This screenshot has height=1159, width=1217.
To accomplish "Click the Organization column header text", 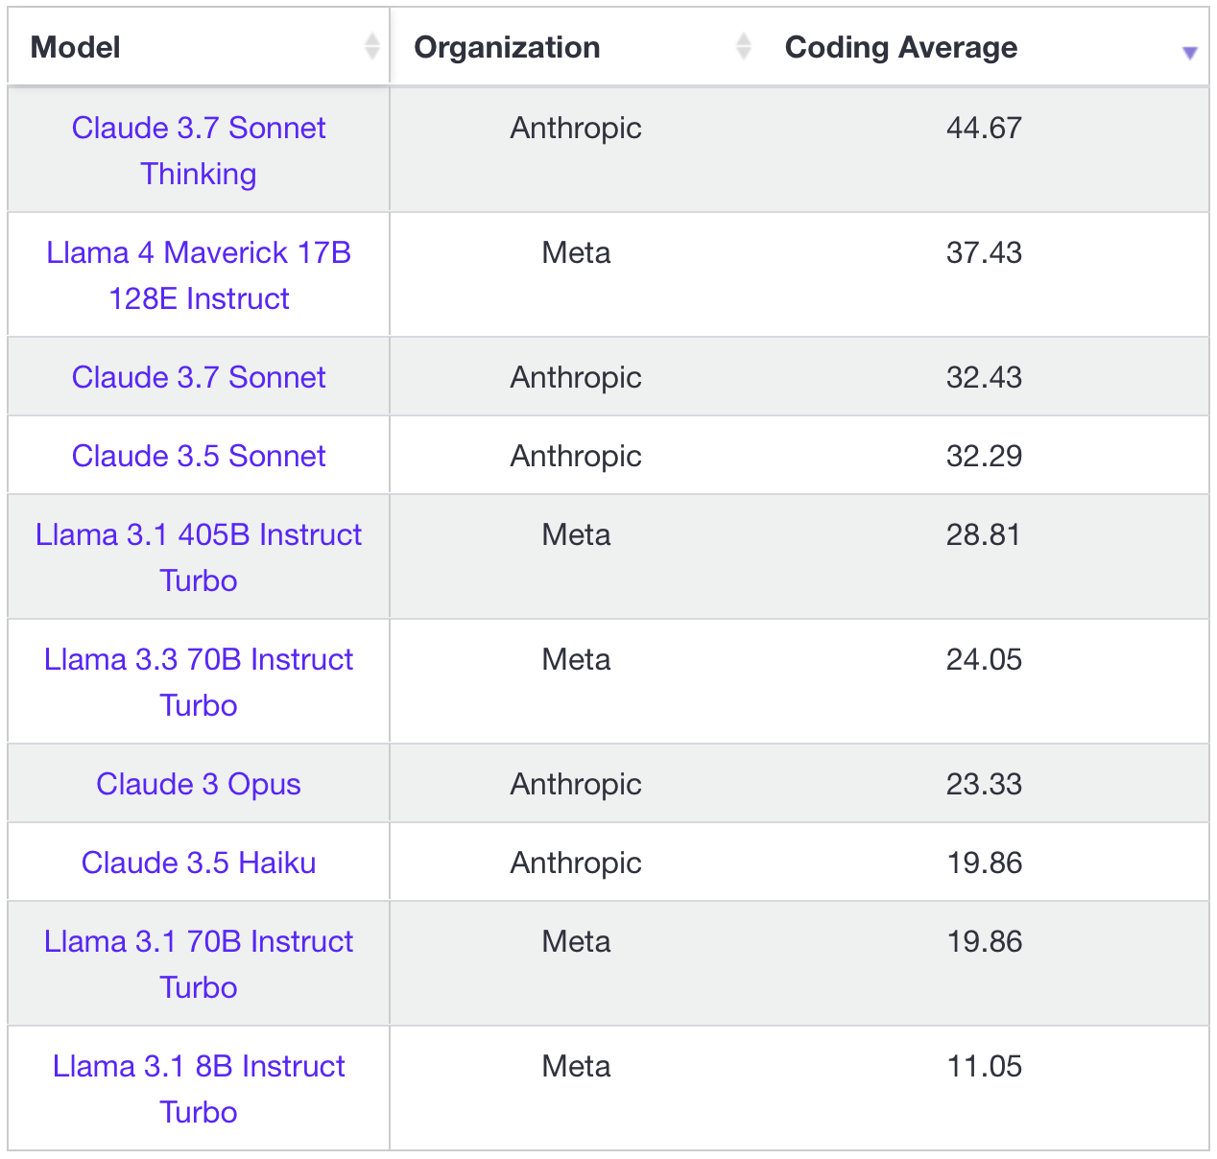I will [x=507, y=47].
